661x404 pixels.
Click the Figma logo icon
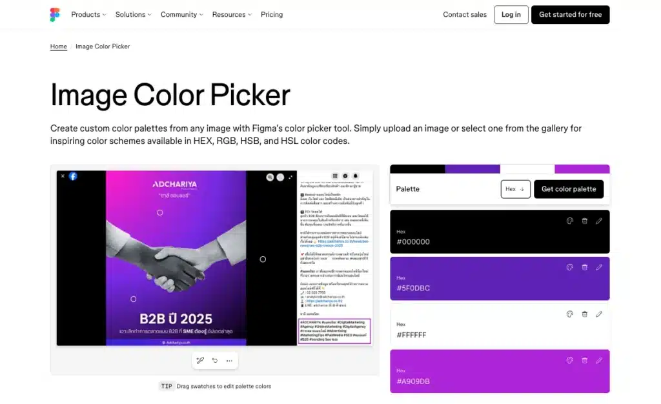(55, 15)
